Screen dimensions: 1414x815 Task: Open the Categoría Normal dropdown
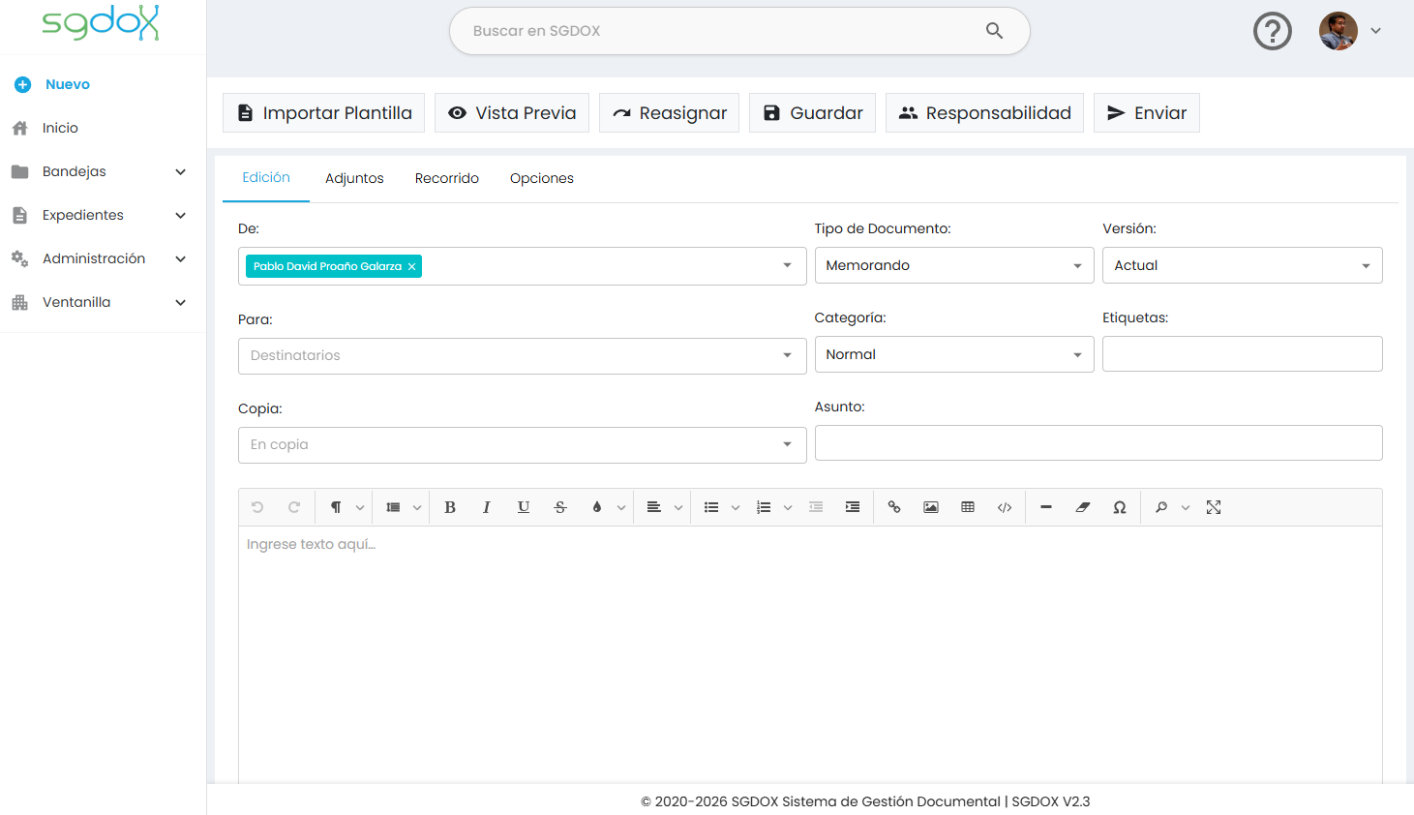954,354
